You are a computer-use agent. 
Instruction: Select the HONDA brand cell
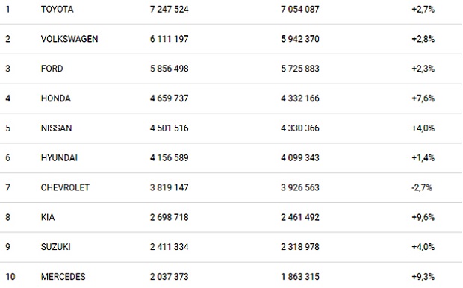pyautogui.click(x=56, y=98)
